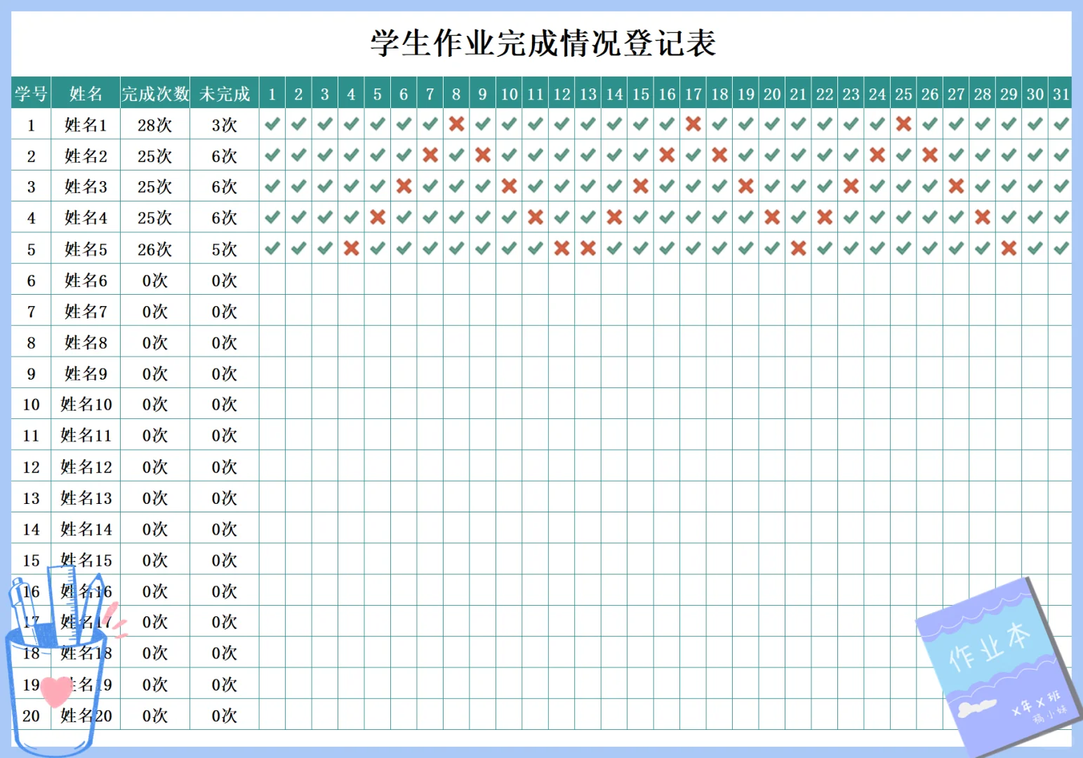1083x758 pixels.
Task: Click 姓名1's 28次 completion count cell
Action: (155, 125)
